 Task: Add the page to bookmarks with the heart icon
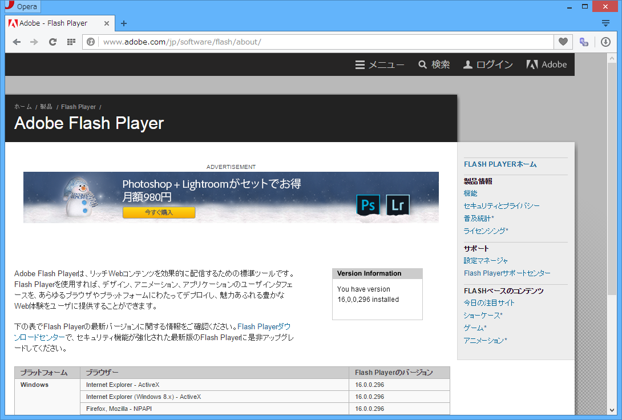(563, 42)
